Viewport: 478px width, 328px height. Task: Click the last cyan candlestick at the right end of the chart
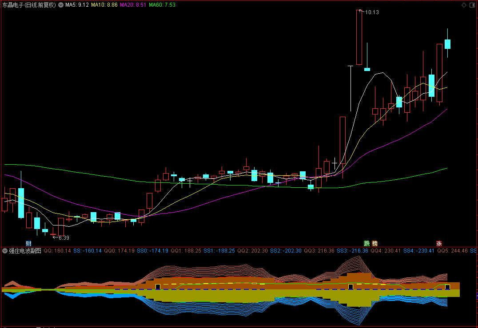coord(447,44)
